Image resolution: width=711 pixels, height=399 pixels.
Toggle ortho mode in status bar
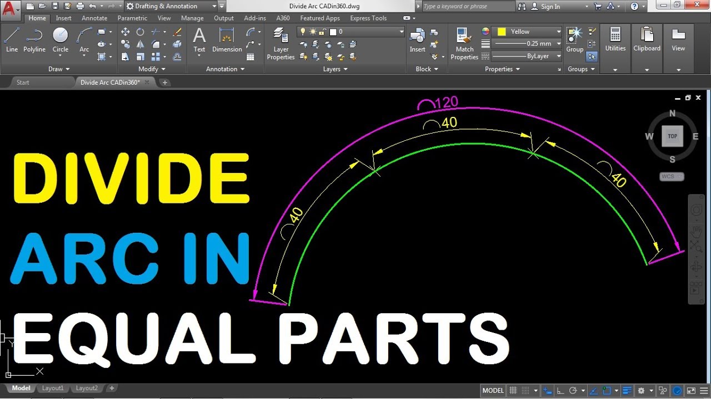coord(560,390)
